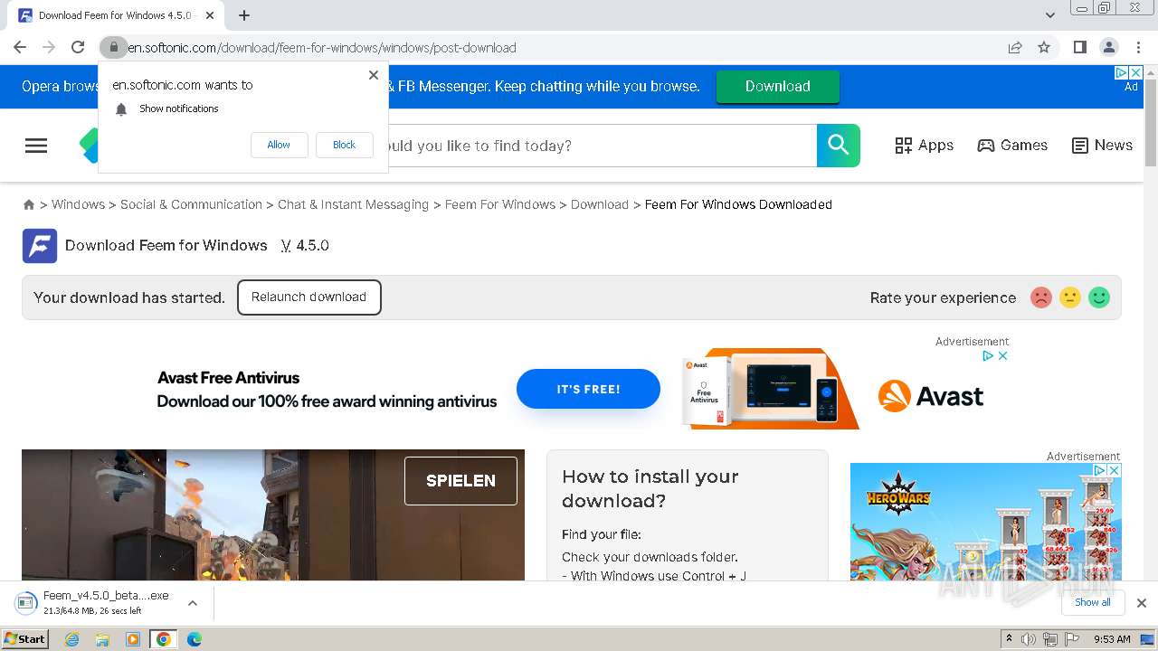Launch Internet Explorer from the taskbar
The image size is (1158, 651).
(72, 639)
